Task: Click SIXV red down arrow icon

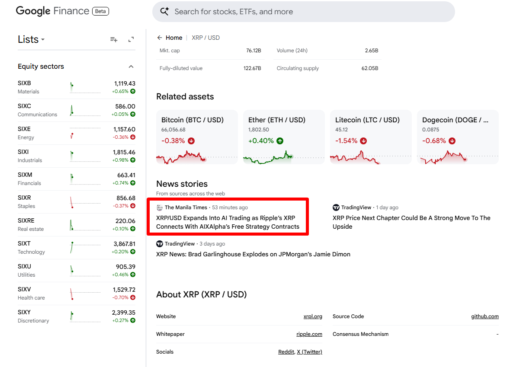Action: click(133, 297)
